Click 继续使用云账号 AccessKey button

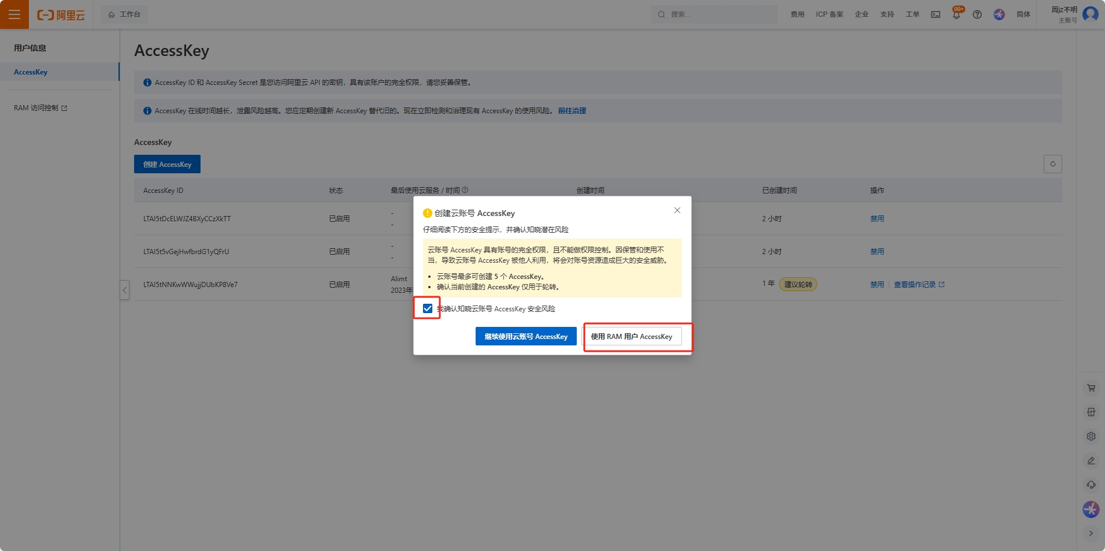pyautogui.click(x=526, y=336)
